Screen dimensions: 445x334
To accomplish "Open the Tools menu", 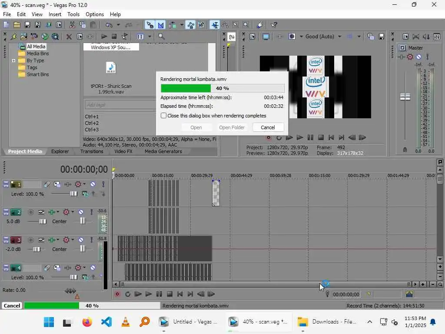I will 73,14.
